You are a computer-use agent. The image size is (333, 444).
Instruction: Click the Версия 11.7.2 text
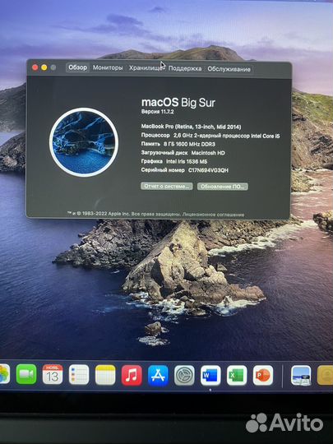[x=157, y=112]
